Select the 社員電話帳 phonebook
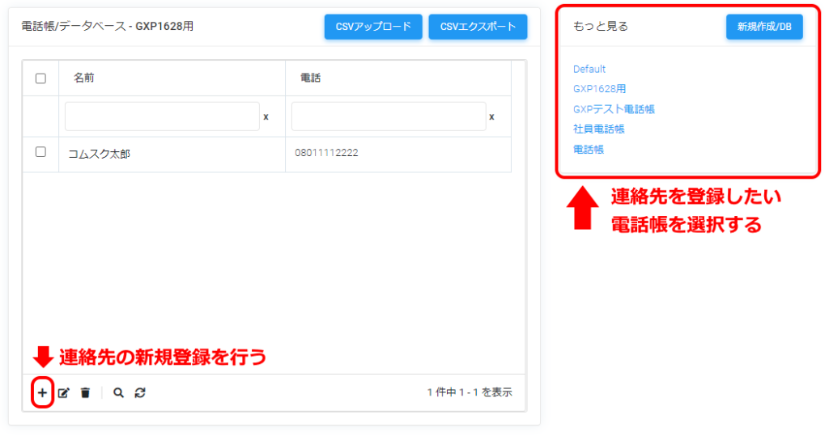 tap(598, 129)
